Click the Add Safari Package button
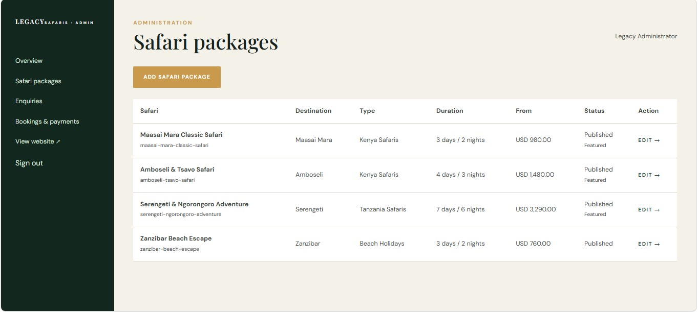 point(177,77)
